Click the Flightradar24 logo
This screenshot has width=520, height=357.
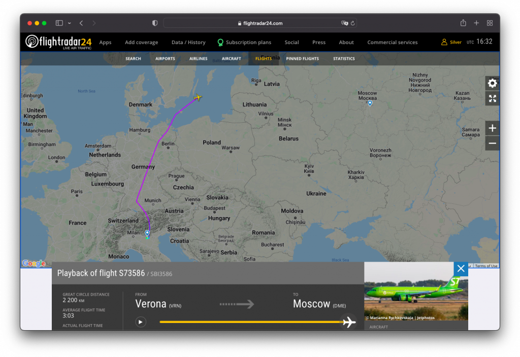[58, 42]
